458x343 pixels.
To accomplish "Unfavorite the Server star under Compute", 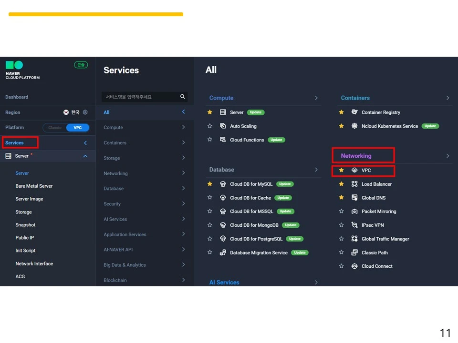I will (x=210, y=112).
